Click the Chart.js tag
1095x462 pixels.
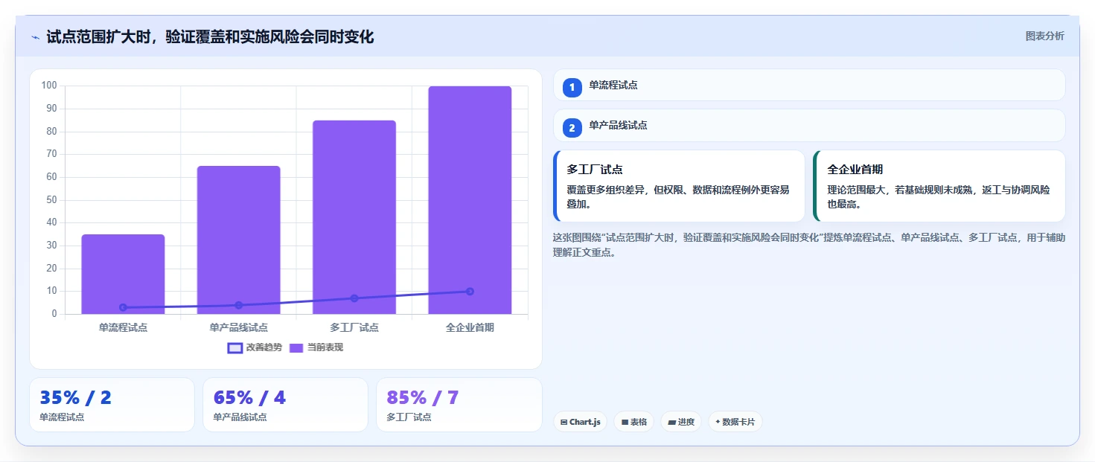click(580, 422)
